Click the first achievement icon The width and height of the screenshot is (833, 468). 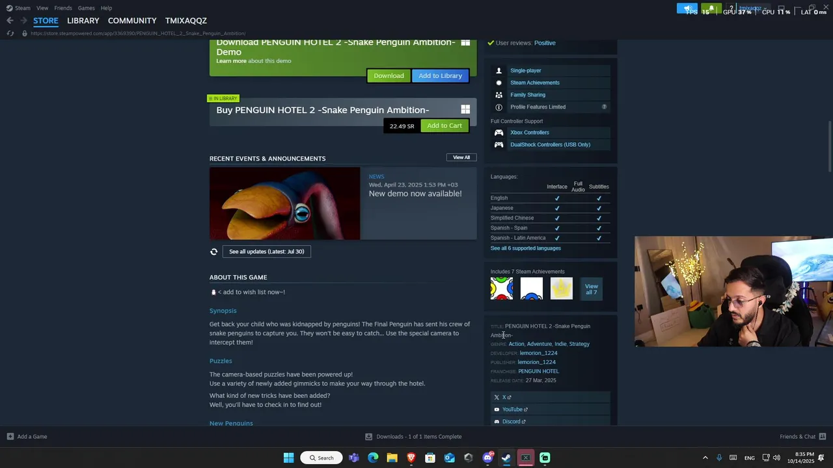pyautogui.click(x=502, y=289)
